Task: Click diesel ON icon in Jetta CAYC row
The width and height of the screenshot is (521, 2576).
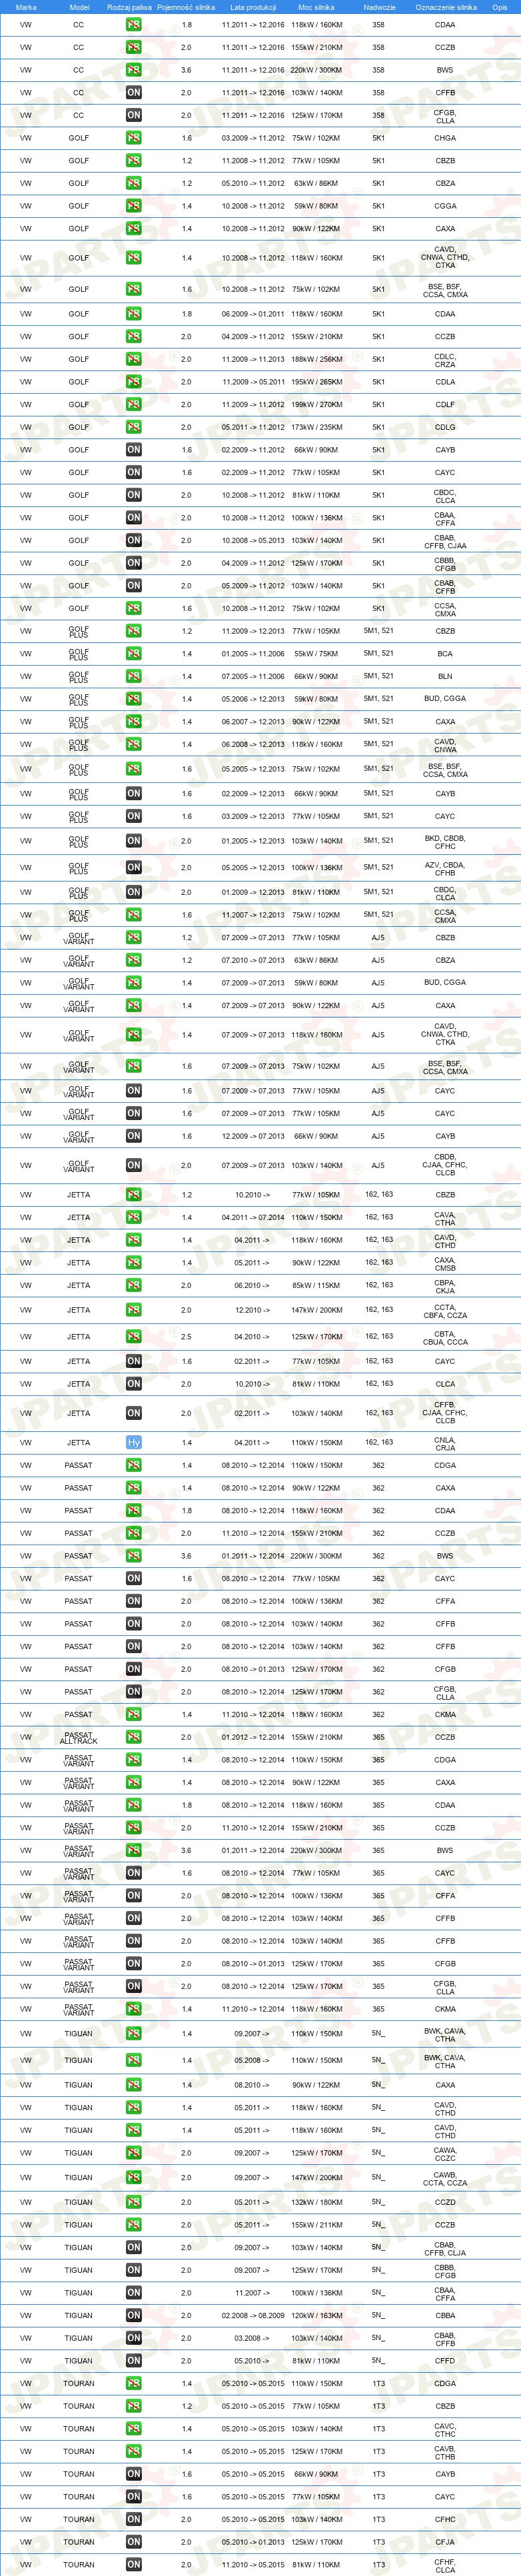Action: (x=134, y=1361)
